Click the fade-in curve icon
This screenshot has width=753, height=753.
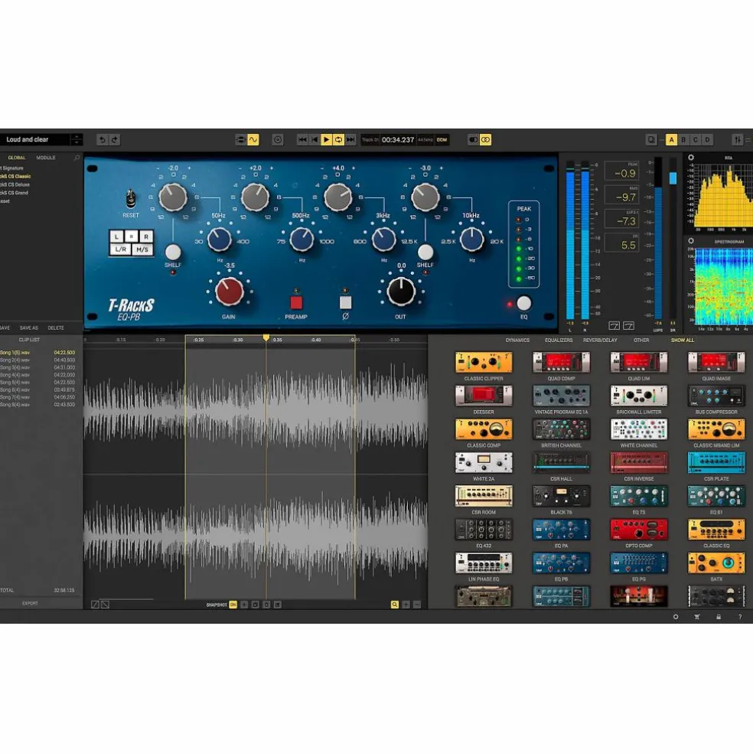coord(95,605)
